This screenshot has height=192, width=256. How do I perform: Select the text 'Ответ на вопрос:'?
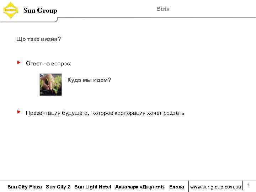[48, 64]
